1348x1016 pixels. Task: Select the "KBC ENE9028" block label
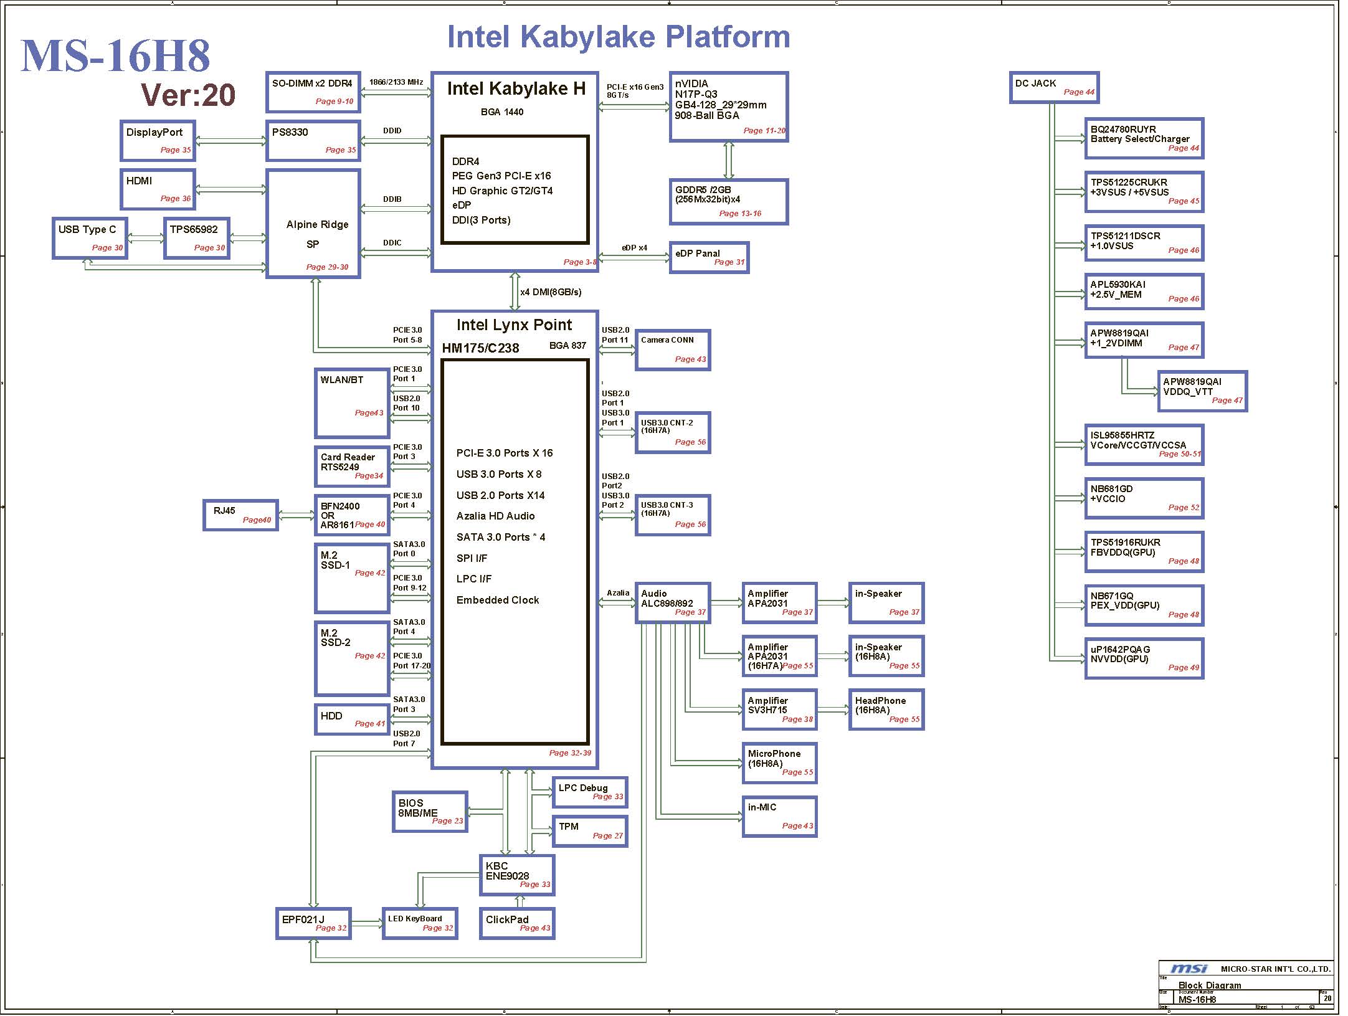507,871
